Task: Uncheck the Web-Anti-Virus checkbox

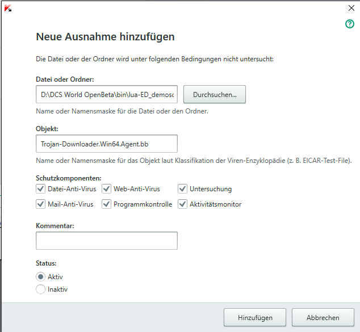Action: pos(107,189)
